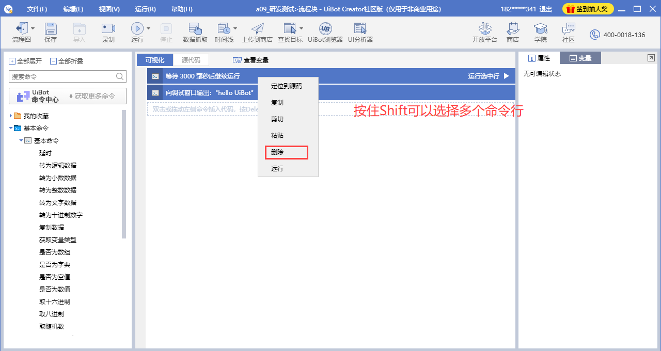
Task: Launch the UiBot Browser (UiBot浏览器) icon
Action: pyautogui.click(x=325, y=32)
